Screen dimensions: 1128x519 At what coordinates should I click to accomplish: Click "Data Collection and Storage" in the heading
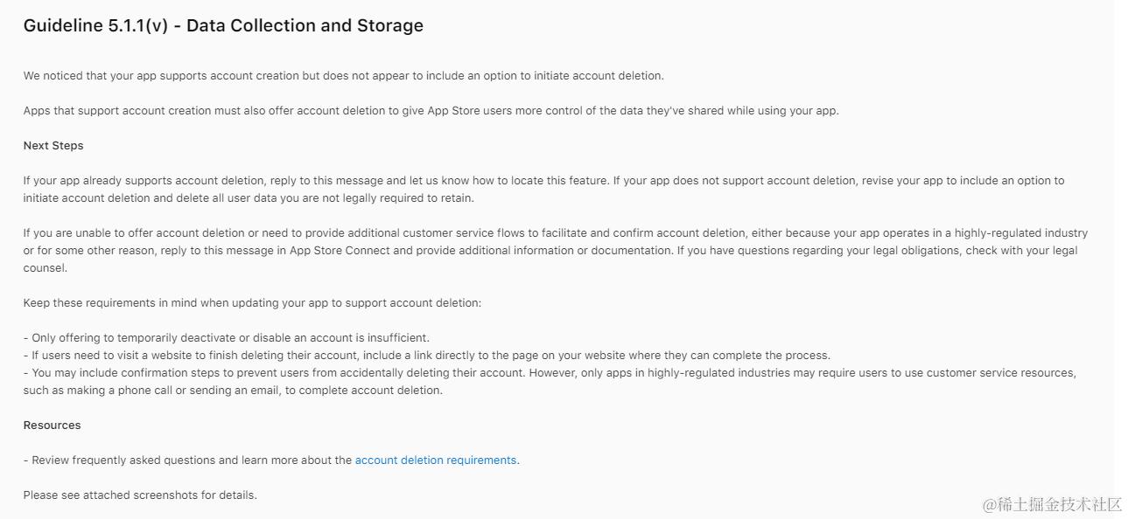(305, 26)
